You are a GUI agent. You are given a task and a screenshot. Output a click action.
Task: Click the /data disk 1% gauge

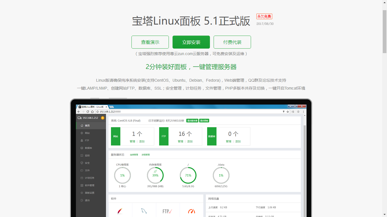pyautogui.click(x=221, y=175)
